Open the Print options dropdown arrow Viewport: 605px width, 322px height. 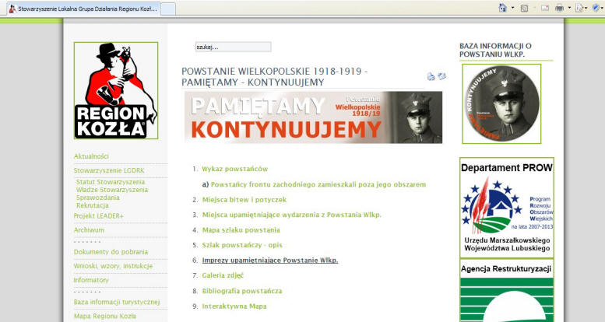(x=569, y=8)
